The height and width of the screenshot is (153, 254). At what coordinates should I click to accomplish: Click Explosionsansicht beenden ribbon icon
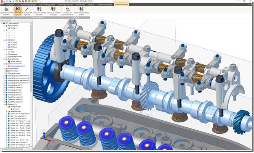tap(6, 9)
